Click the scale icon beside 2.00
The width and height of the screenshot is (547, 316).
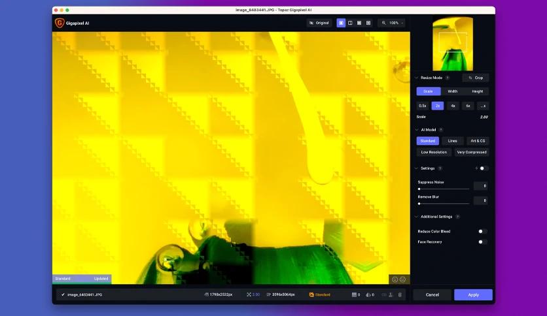coord(249,294)
